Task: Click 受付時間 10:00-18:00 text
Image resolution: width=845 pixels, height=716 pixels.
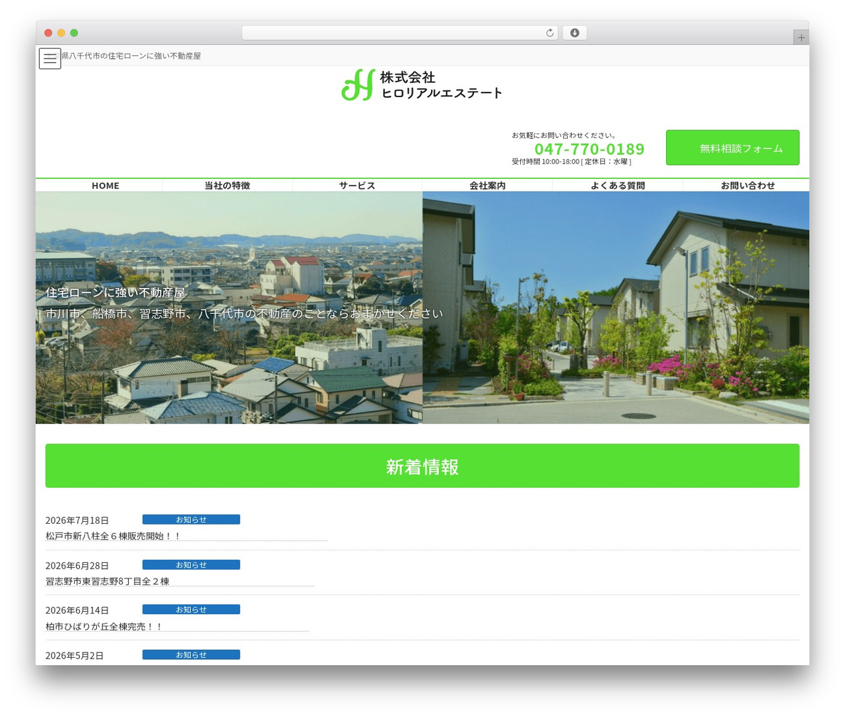Action: tap(571, 162)
